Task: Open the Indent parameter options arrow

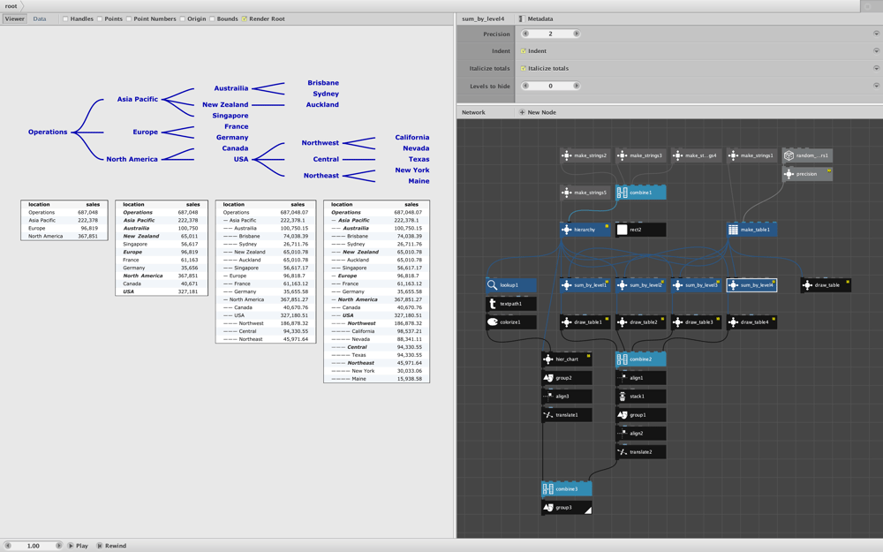Action: click(x=876, y=51)
